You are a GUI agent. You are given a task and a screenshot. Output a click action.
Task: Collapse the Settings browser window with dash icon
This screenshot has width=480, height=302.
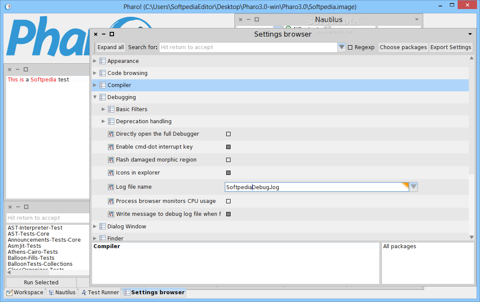tap(104, 34)
